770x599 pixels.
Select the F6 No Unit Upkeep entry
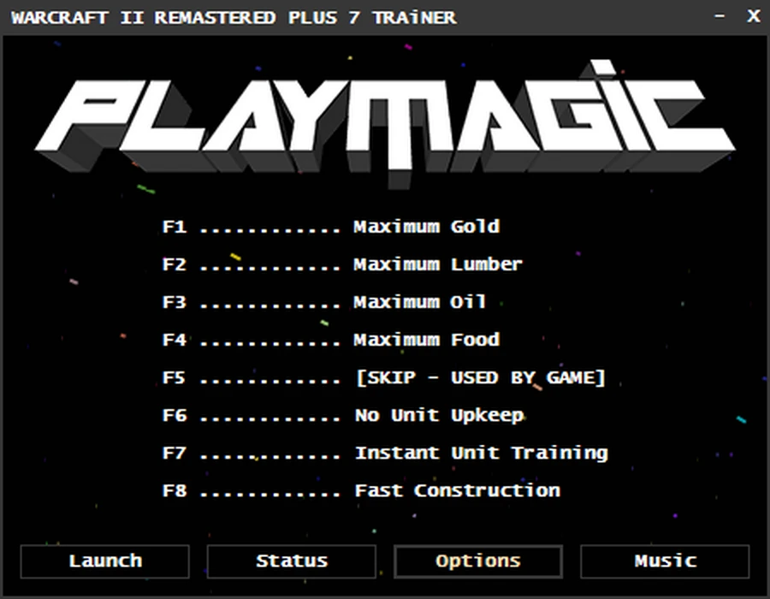point(343,416)
